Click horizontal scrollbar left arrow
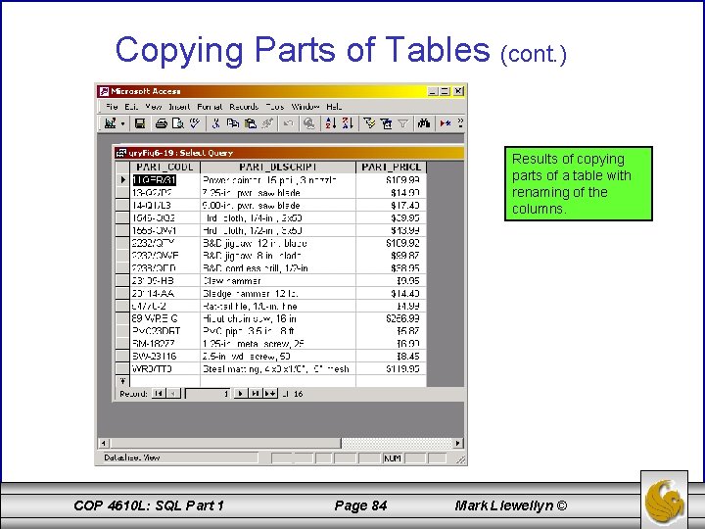 tap(104, 443)
